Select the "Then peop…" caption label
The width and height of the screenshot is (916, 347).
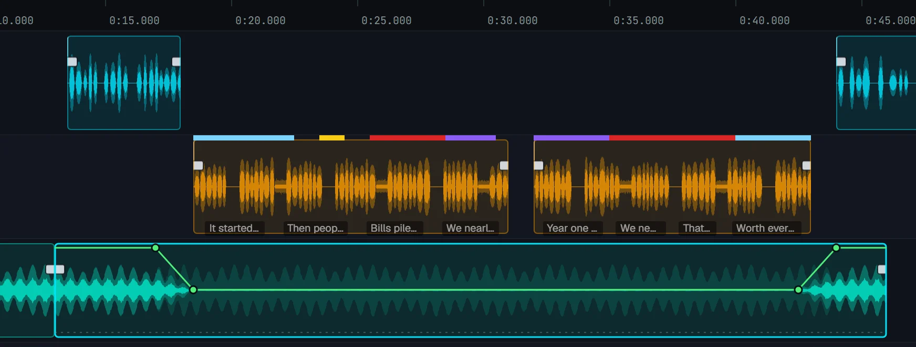[x=315, y=228]
